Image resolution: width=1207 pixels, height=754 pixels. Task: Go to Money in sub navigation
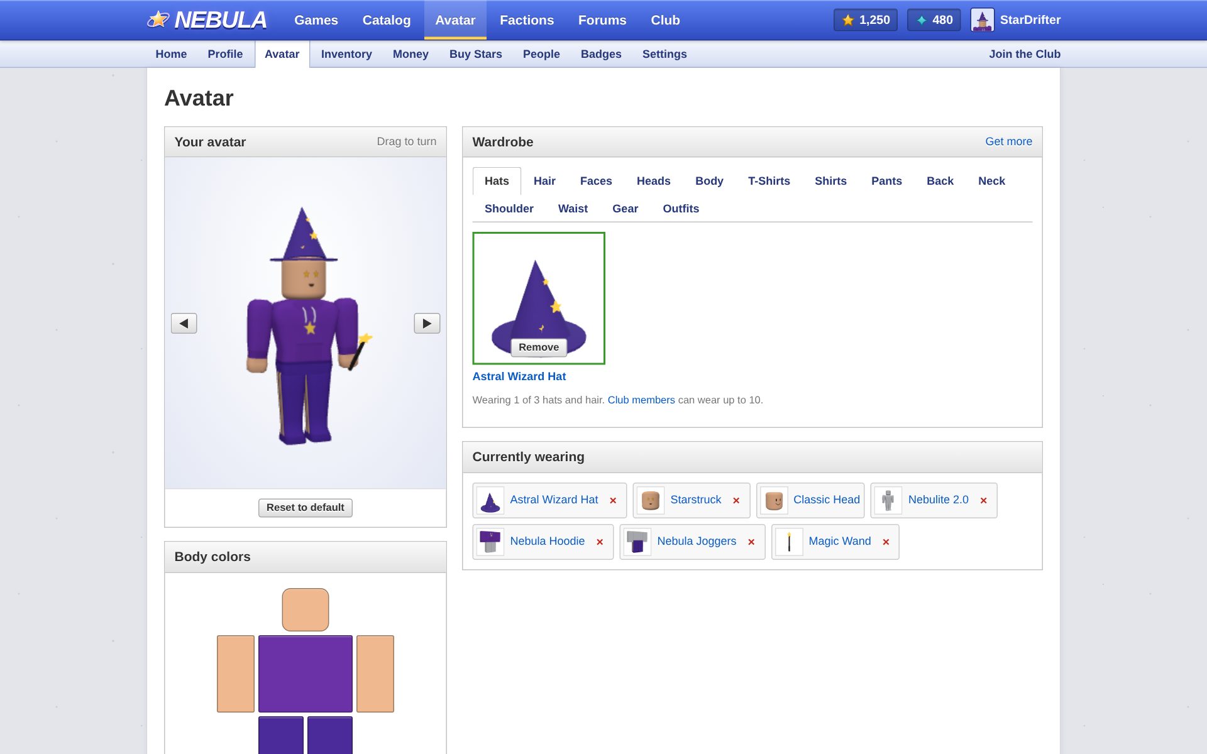coord(411,54)
